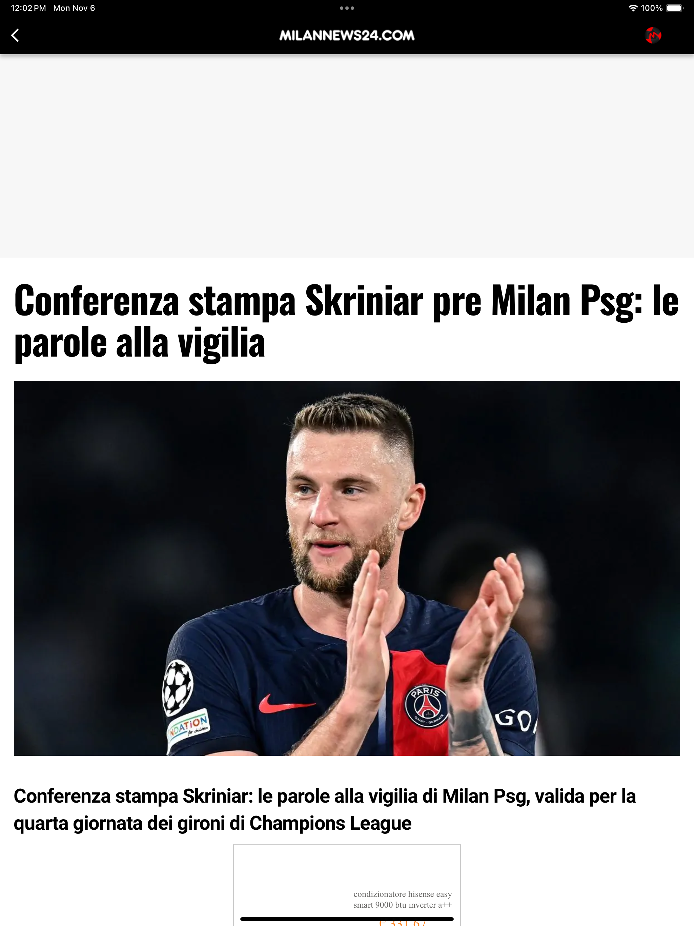Tap the Champions League subtitle text
The image size is (694, 926).
click(325, 810)
